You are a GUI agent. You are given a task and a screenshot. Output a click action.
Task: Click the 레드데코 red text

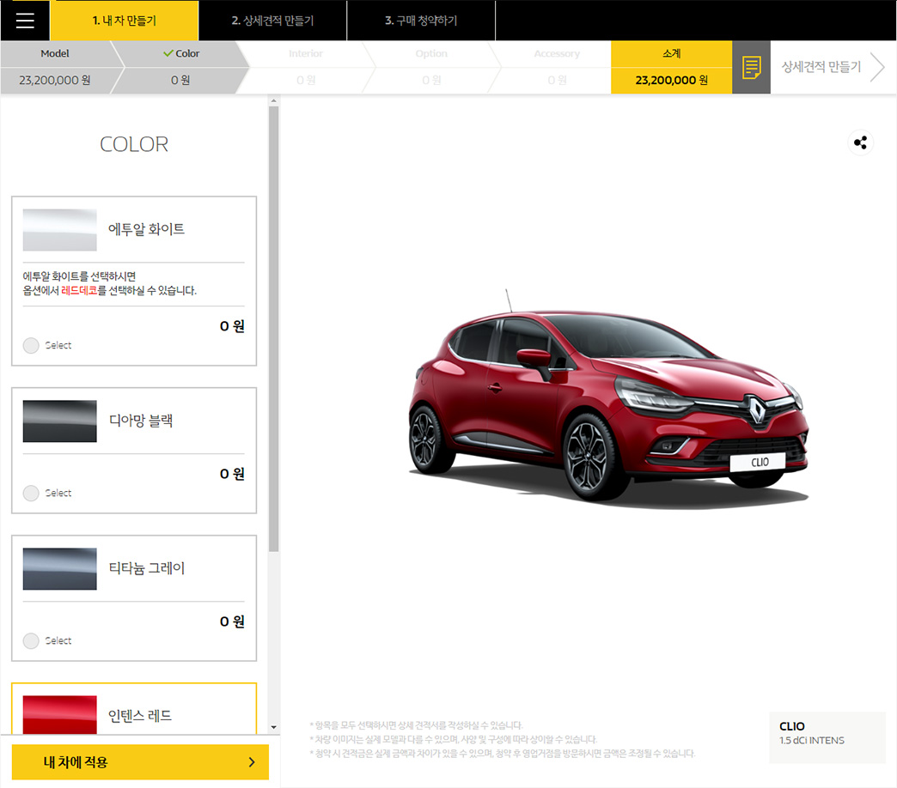coord(79,290)
